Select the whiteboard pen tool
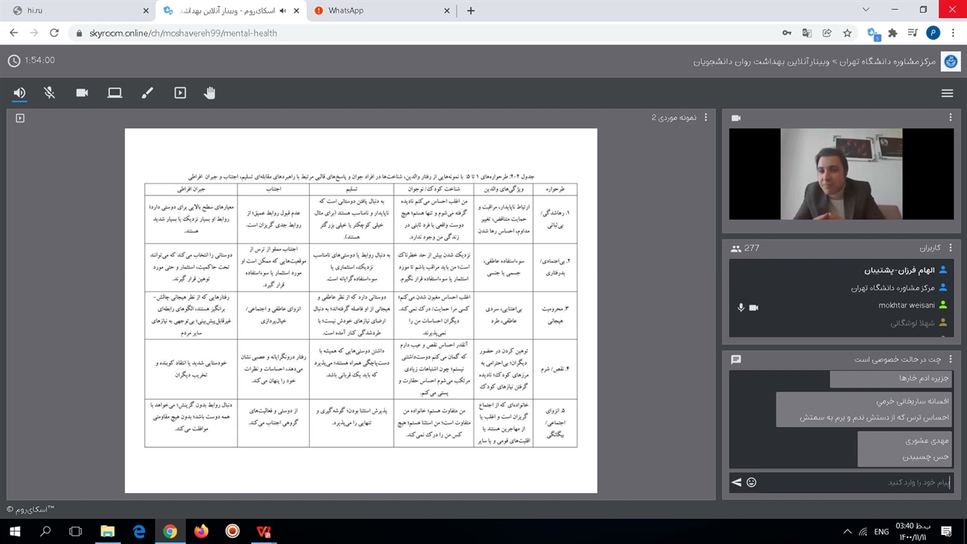This screenshot has height=544, width=967. (147, 93)
